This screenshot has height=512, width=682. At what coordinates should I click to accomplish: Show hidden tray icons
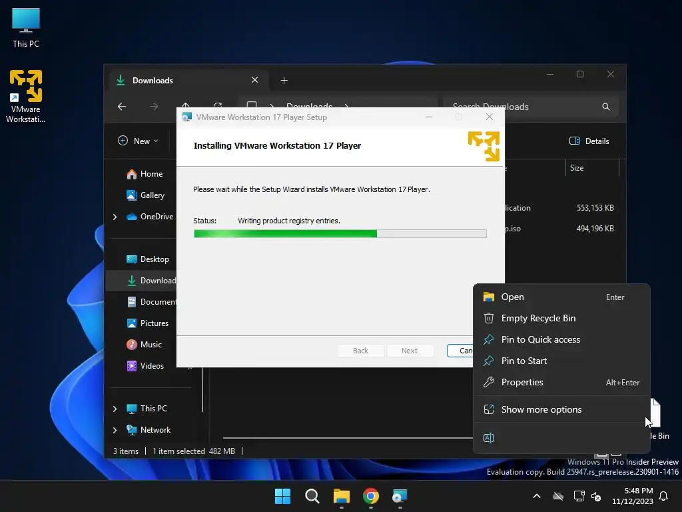(x=537, y=496)
